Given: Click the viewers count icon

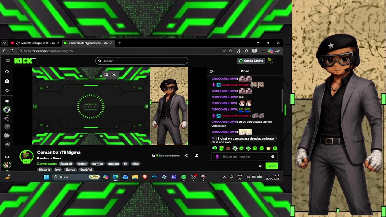Looking at the screenshot, I should (153, 156).
